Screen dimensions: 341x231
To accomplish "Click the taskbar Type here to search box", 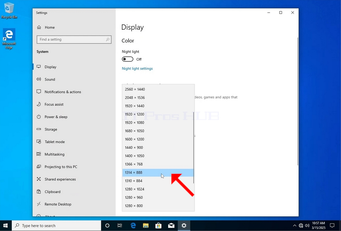I will click(56, 226).
